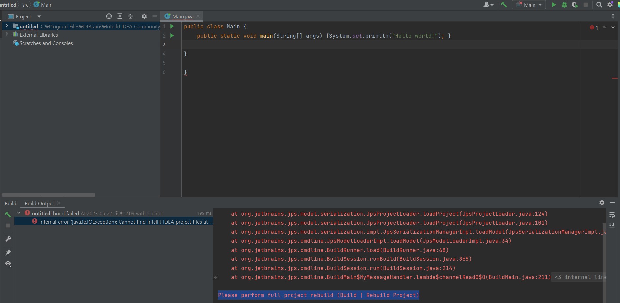
Task: Collapse all in the Project panel
Action: (x=130, y=16)
